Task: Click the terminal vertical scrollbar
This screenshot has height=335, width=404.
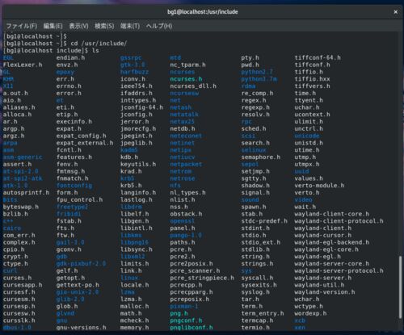Action: [x=400, y=287]
